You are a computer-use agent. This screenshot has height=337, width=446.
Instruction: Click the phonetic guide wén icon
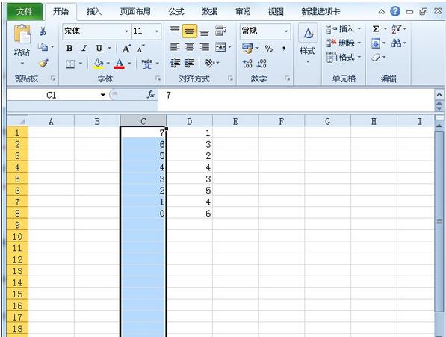(x=146, y=64)
